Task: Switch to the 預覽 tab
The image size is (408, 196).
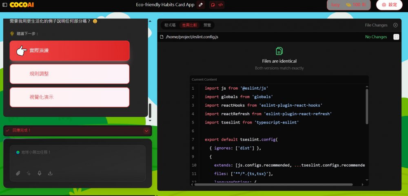Action: pyautogui.click(x=207, y=25)
